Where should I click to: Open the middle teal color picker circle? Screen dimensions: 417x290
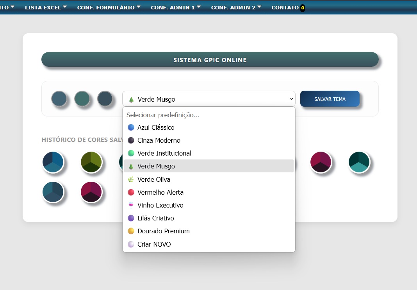[82, 98]
